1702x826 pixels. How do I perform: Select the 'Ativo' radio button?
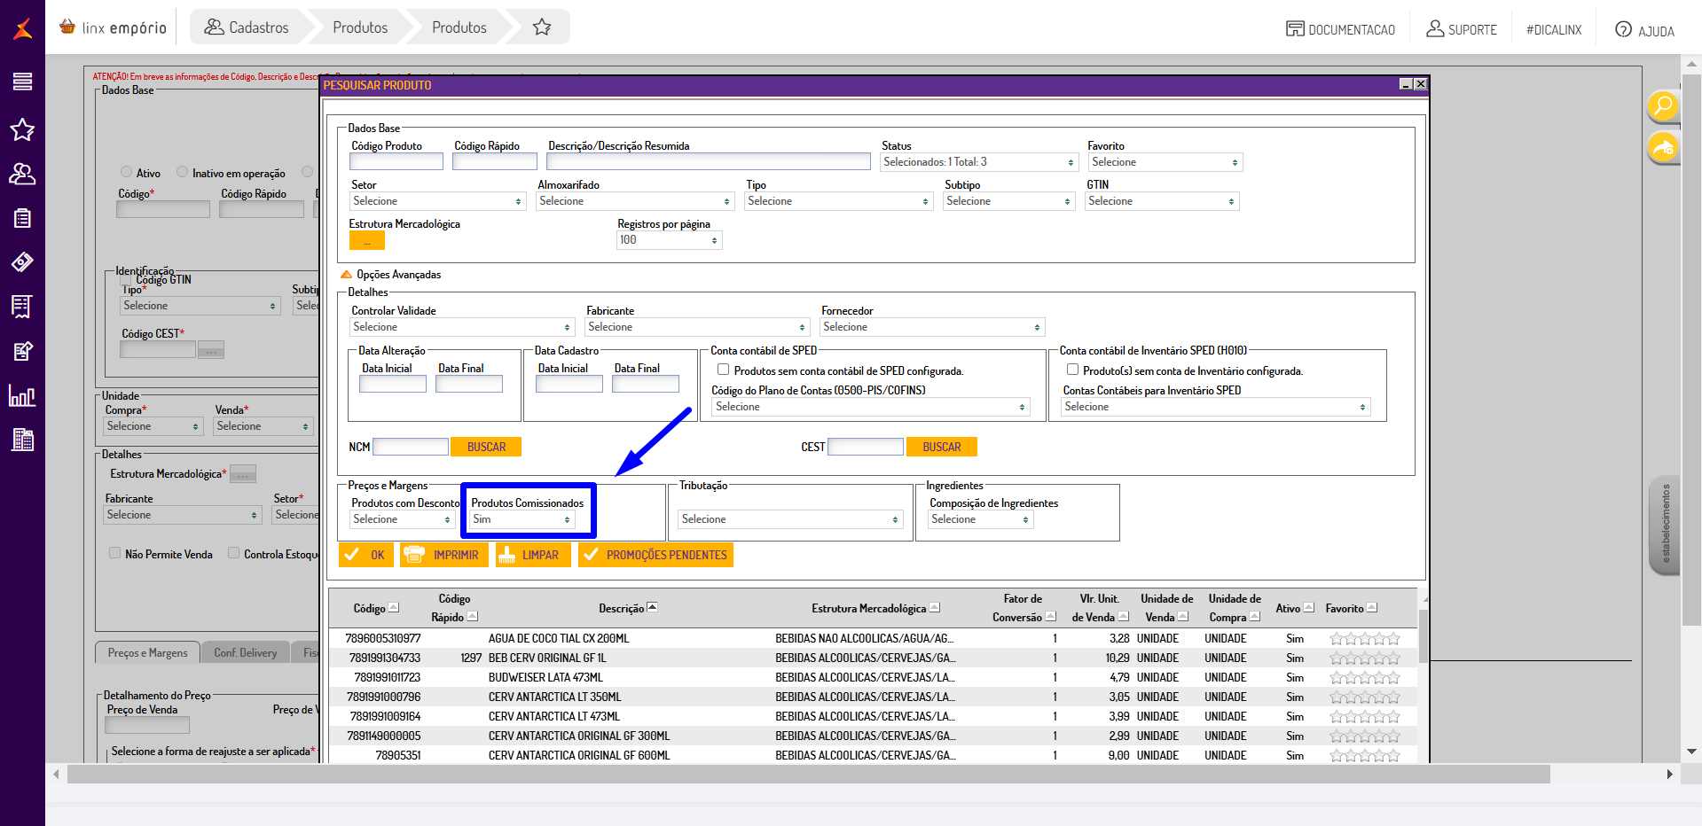[126, 173]
